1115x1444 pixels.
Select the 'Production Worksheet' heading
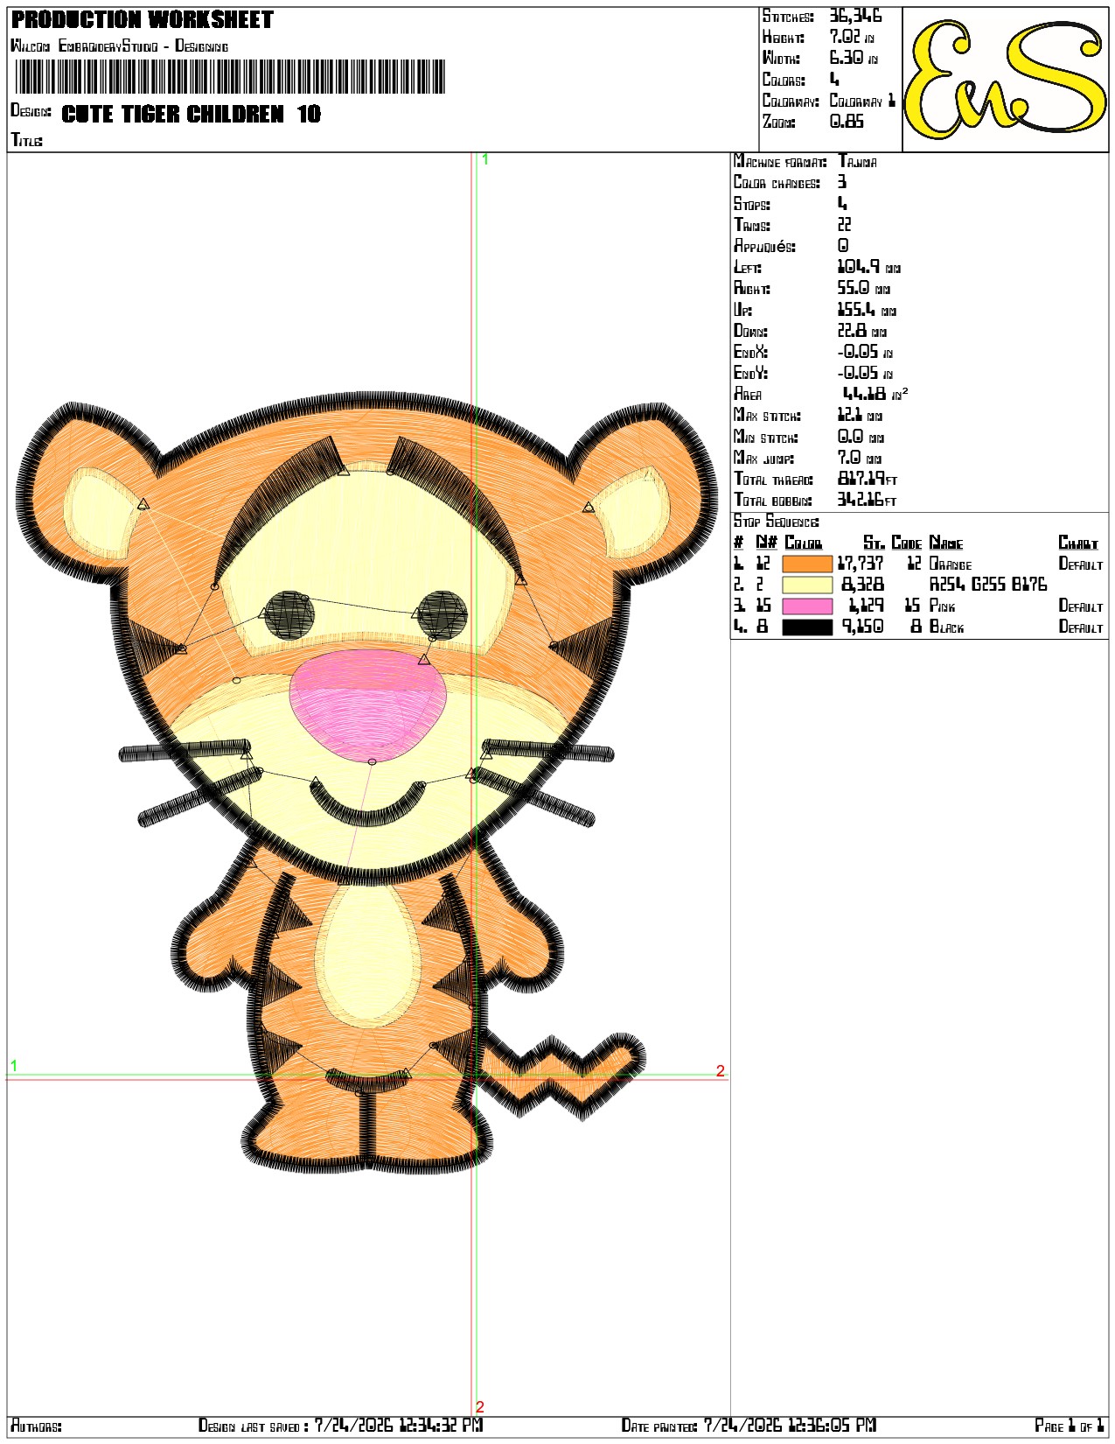pos(143,20)
